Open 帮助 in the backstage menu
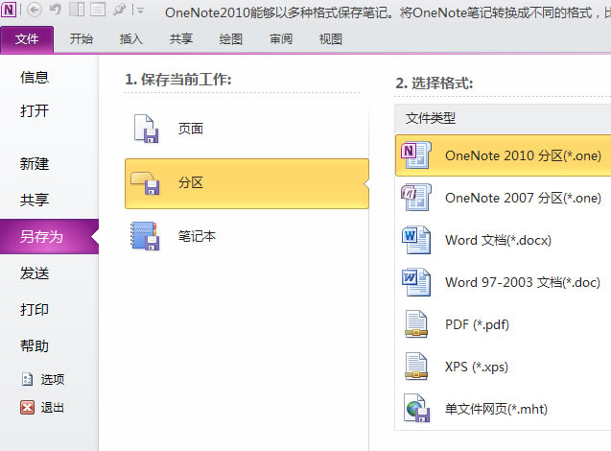 coord(35,345)
